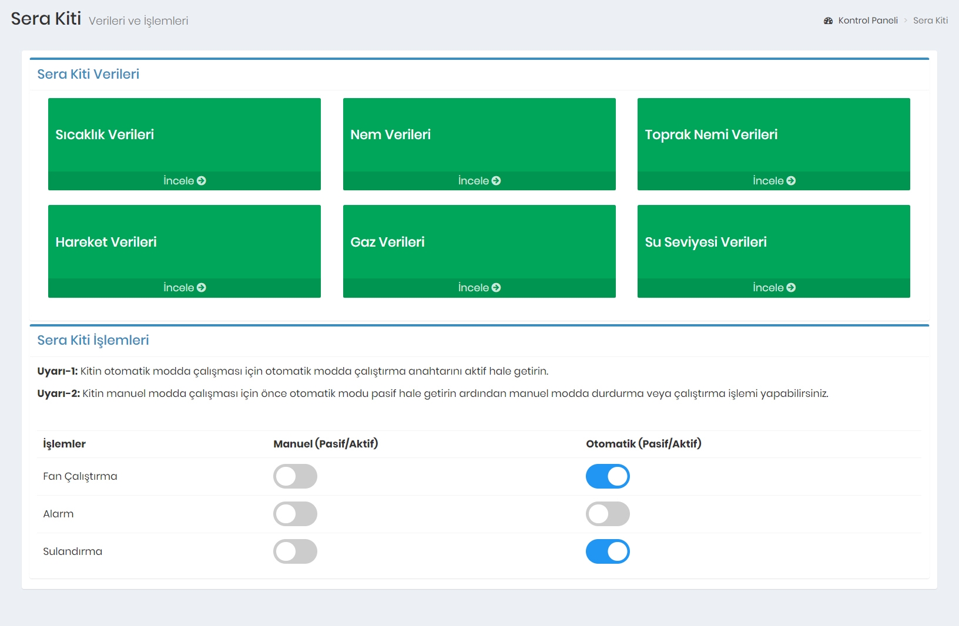Click the arrow icon under Toprak Nemi Verileri

click(791, 181)
